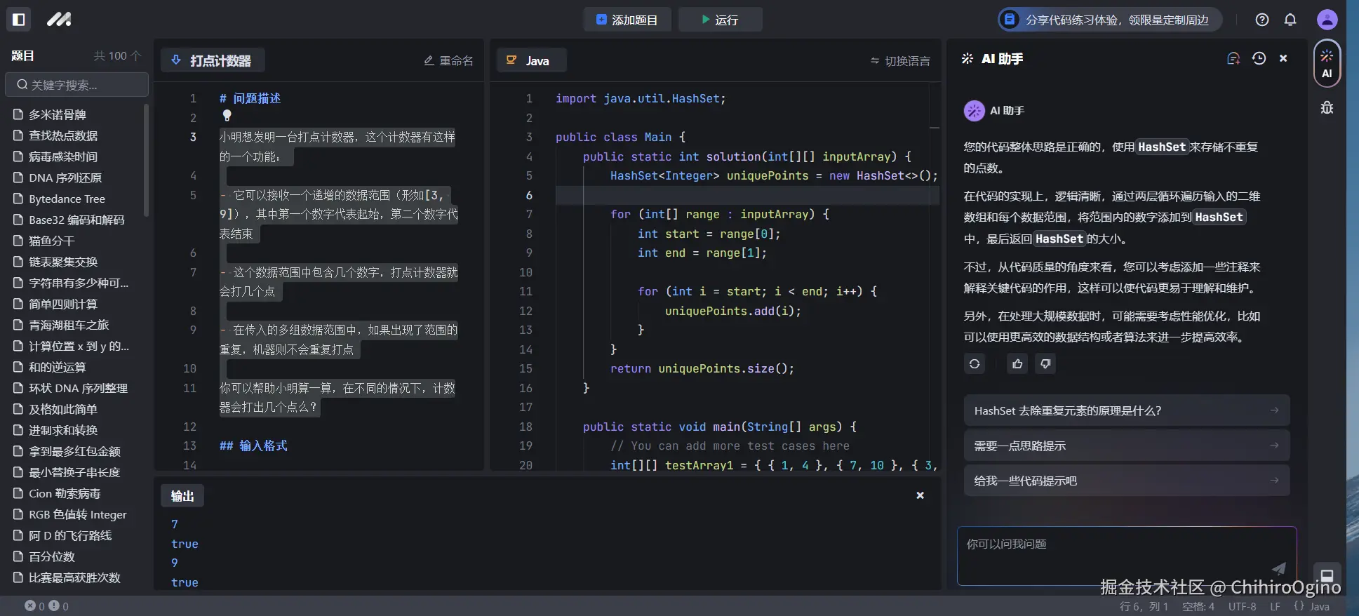Toggle the AI assistant sidebar button
1359x616 pixels.
point(1327,64)
